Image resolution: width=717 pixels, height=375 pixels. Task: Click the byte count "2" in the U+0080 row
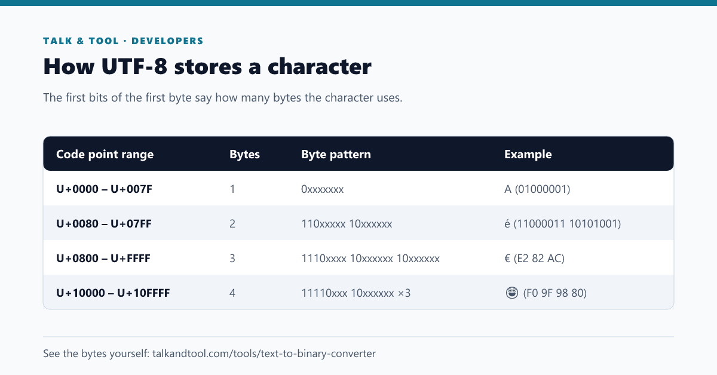[232, 224]
